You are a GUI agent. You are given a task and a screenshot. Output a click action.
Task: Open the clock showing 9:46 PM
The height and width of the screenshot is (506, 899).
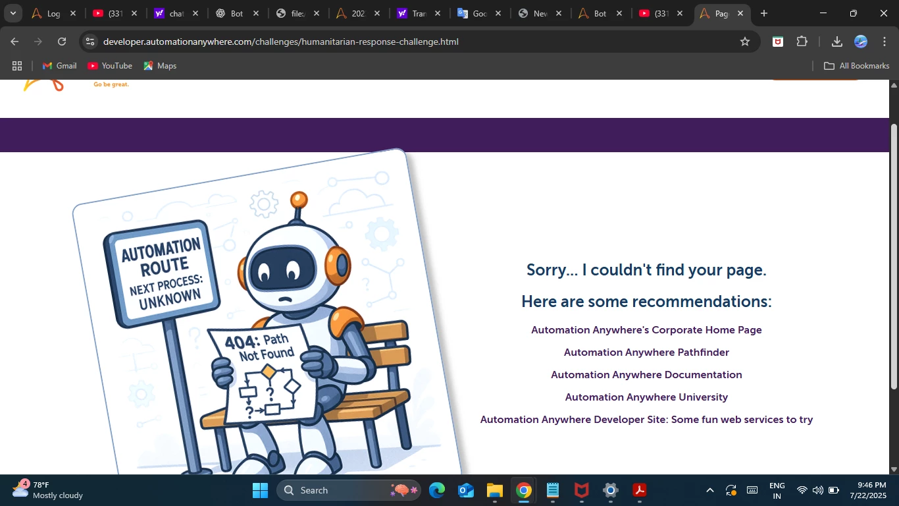click(x=868, y=490)
